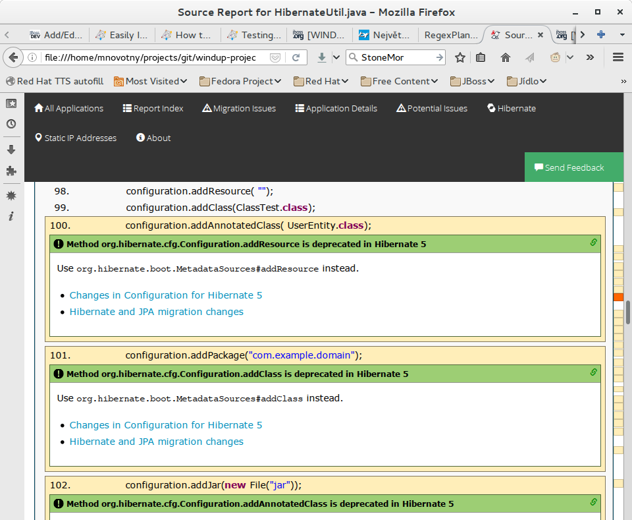Click the permalink icon on addResource issue

tap(593, 243)
